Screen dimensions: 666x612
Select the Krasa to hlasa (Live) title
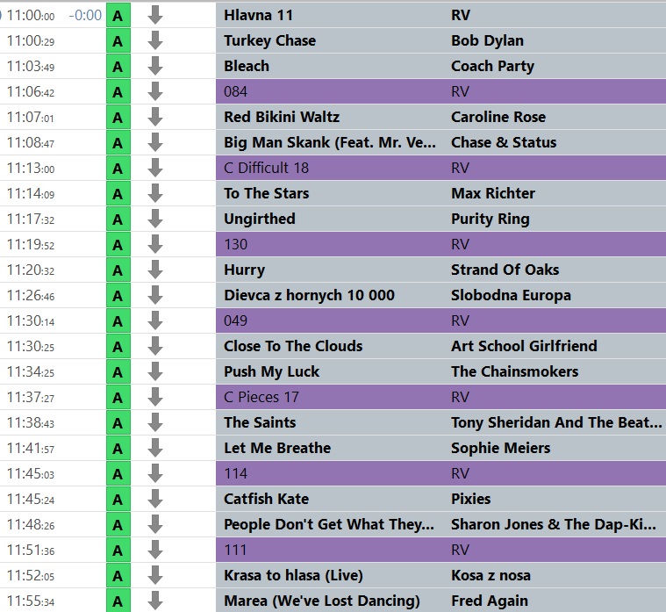[293, 576]
